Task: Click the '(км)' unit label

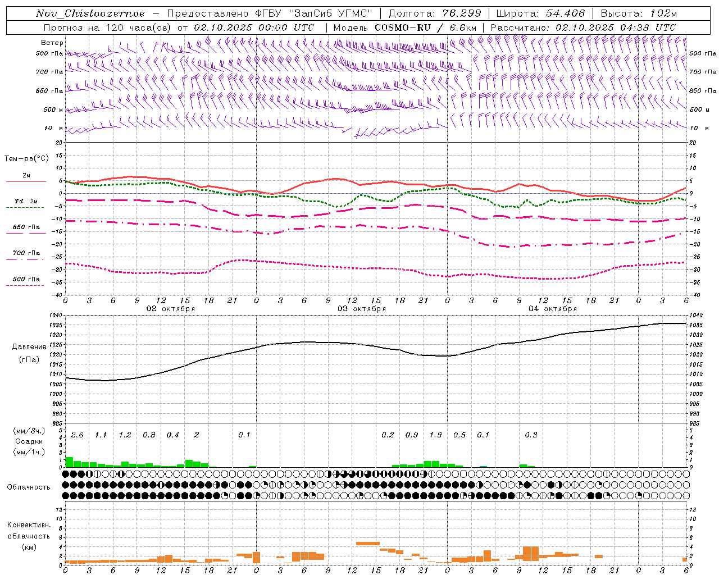Action: (29, 547)
